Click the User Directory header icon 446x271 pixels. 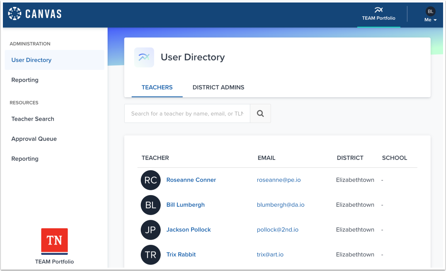[144, 57]
